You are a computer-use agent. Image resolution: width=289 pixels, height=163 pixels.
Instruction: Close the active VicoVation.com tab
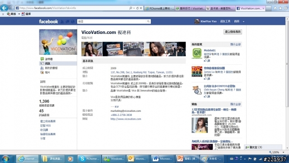pyautogui.click(x=263, y=8)
